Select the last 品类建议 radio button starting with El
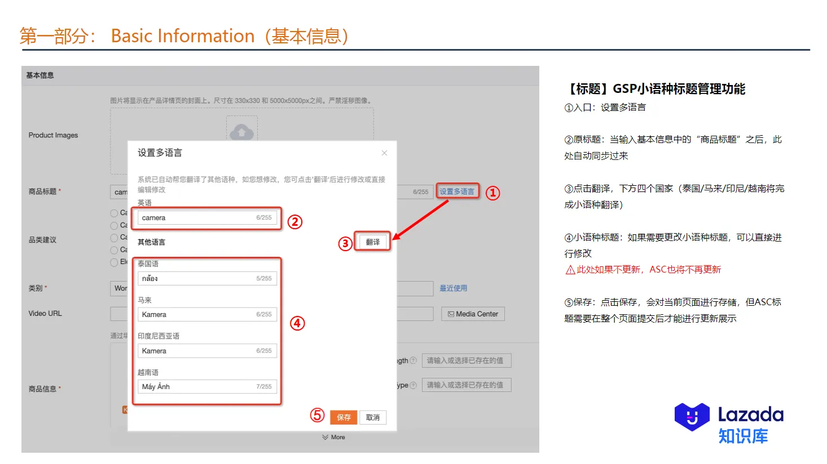 (x=114, y=262)
